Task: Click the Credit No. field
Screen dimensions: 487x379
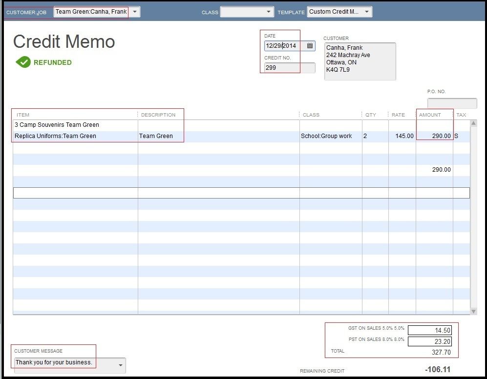Action: click(289, 68)
